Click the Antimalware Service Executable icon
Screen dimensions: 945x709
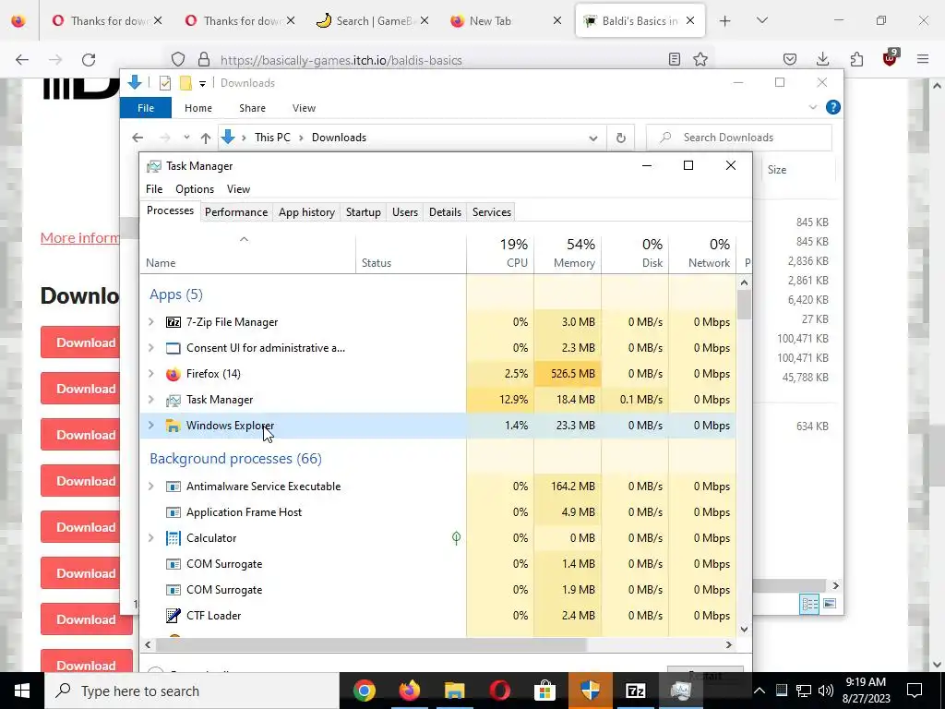173,486
